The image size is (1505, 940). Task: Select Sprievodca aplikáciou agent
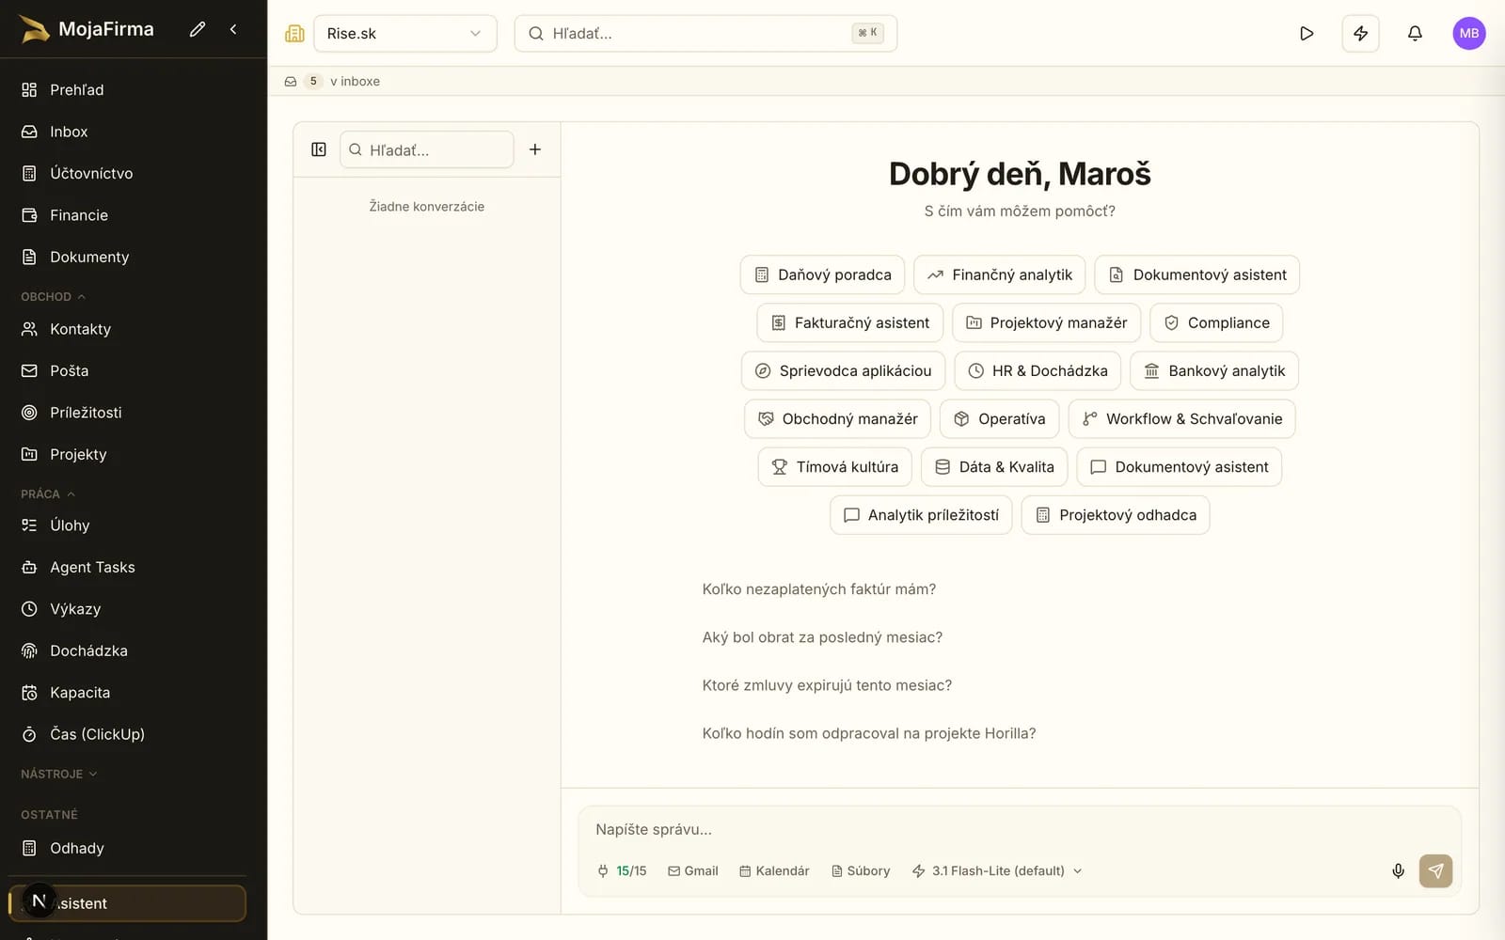[x=843, y=370]
